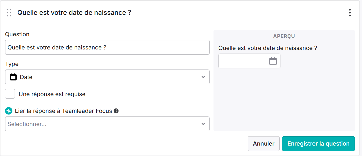Click the empty preview date input
This screenshot has height=156, width=362.
tap(249, 61)
